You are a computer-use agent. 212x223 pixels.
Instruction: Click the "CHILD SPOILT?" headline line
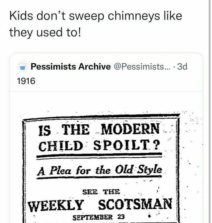coord(99,146)
